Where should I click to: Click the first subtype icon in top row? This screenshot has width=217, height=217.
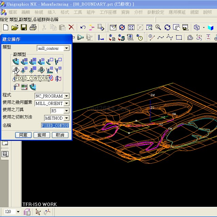pos(16,62)
